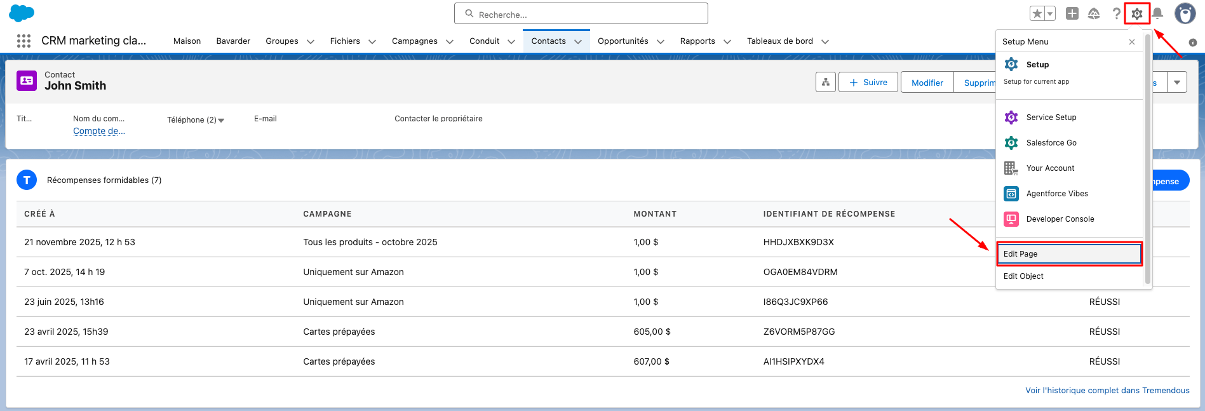Open the Compte de... account link
The image size is (1205, 411).
pyautogui.click(x=99, y=131)
